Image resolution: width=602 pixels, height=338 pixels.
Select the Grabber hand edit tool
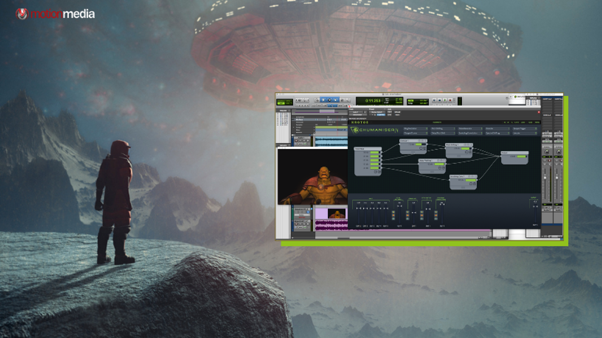pos(335,100)
